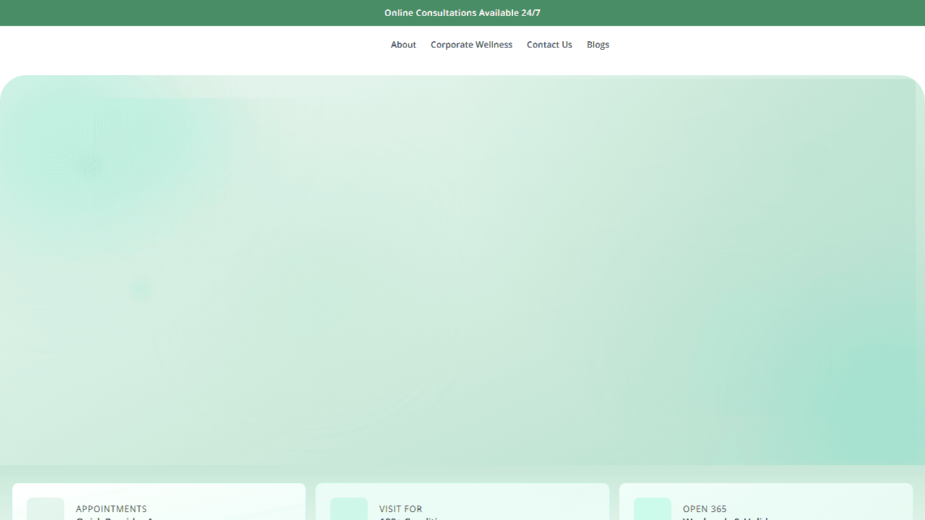Open Contact Us page
Screen dimensions: 925x520
pos(549,45)
